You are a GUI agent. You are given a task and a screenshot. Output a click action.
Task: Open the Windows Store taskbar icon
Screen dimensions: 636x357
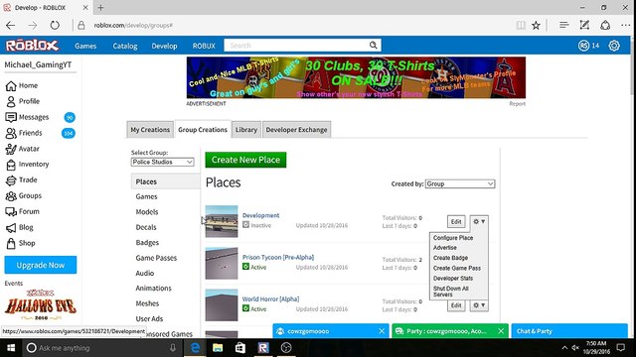[240, 348]
